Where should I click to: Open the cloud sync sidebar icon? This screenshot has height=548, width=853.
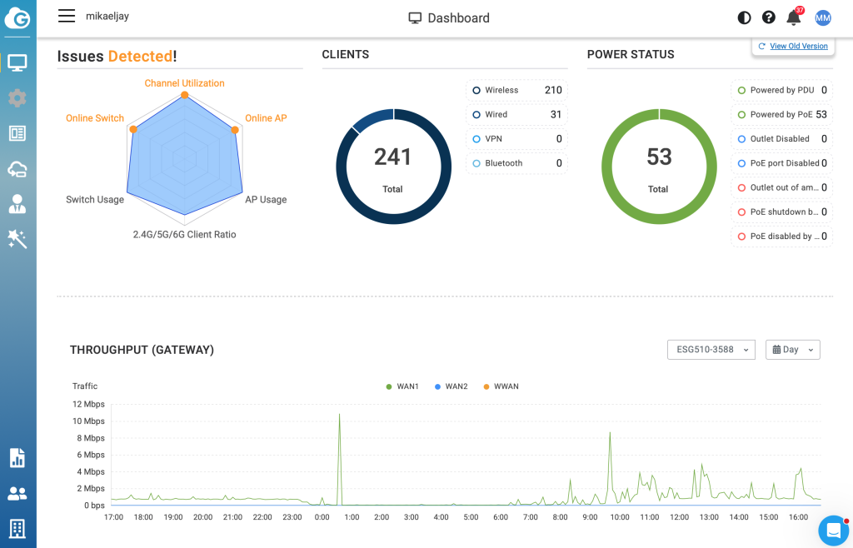(17, 169)
